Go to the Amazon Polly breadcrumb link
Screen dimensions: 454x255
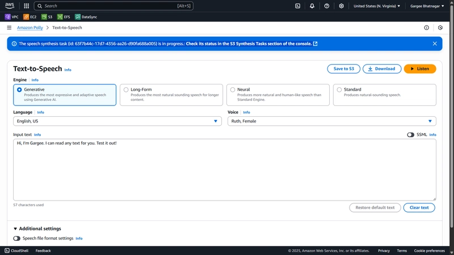click(x=30, y=27)
